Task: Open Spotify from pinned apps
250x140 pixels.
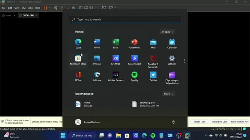Action: click(x=134, y=77)
